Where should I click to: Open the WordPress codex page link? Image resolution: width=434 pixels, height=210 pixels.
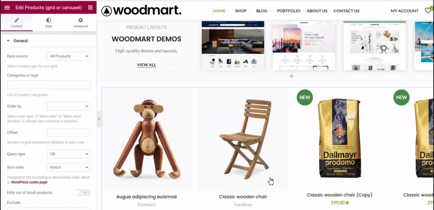click(30, 182)
